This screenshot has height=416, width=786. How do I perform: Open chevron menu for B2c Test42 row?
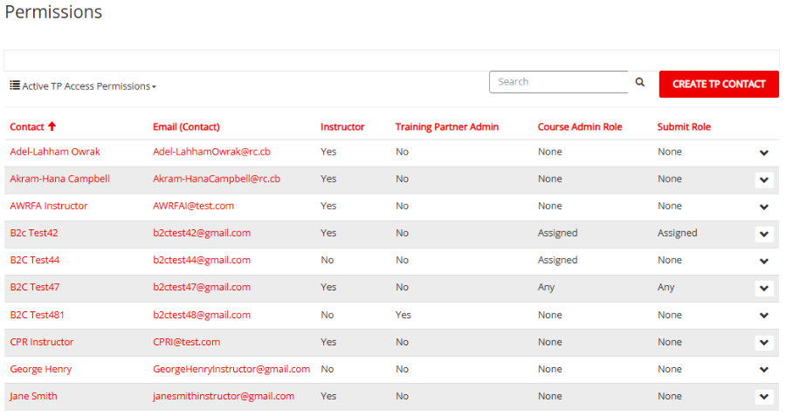click(764, 234)
